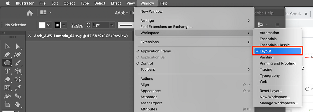Image resolution: width=313 pixels, height=112 pixels.
Task: Open the Illustrator application menu
Action: click(x=25, y=3)
